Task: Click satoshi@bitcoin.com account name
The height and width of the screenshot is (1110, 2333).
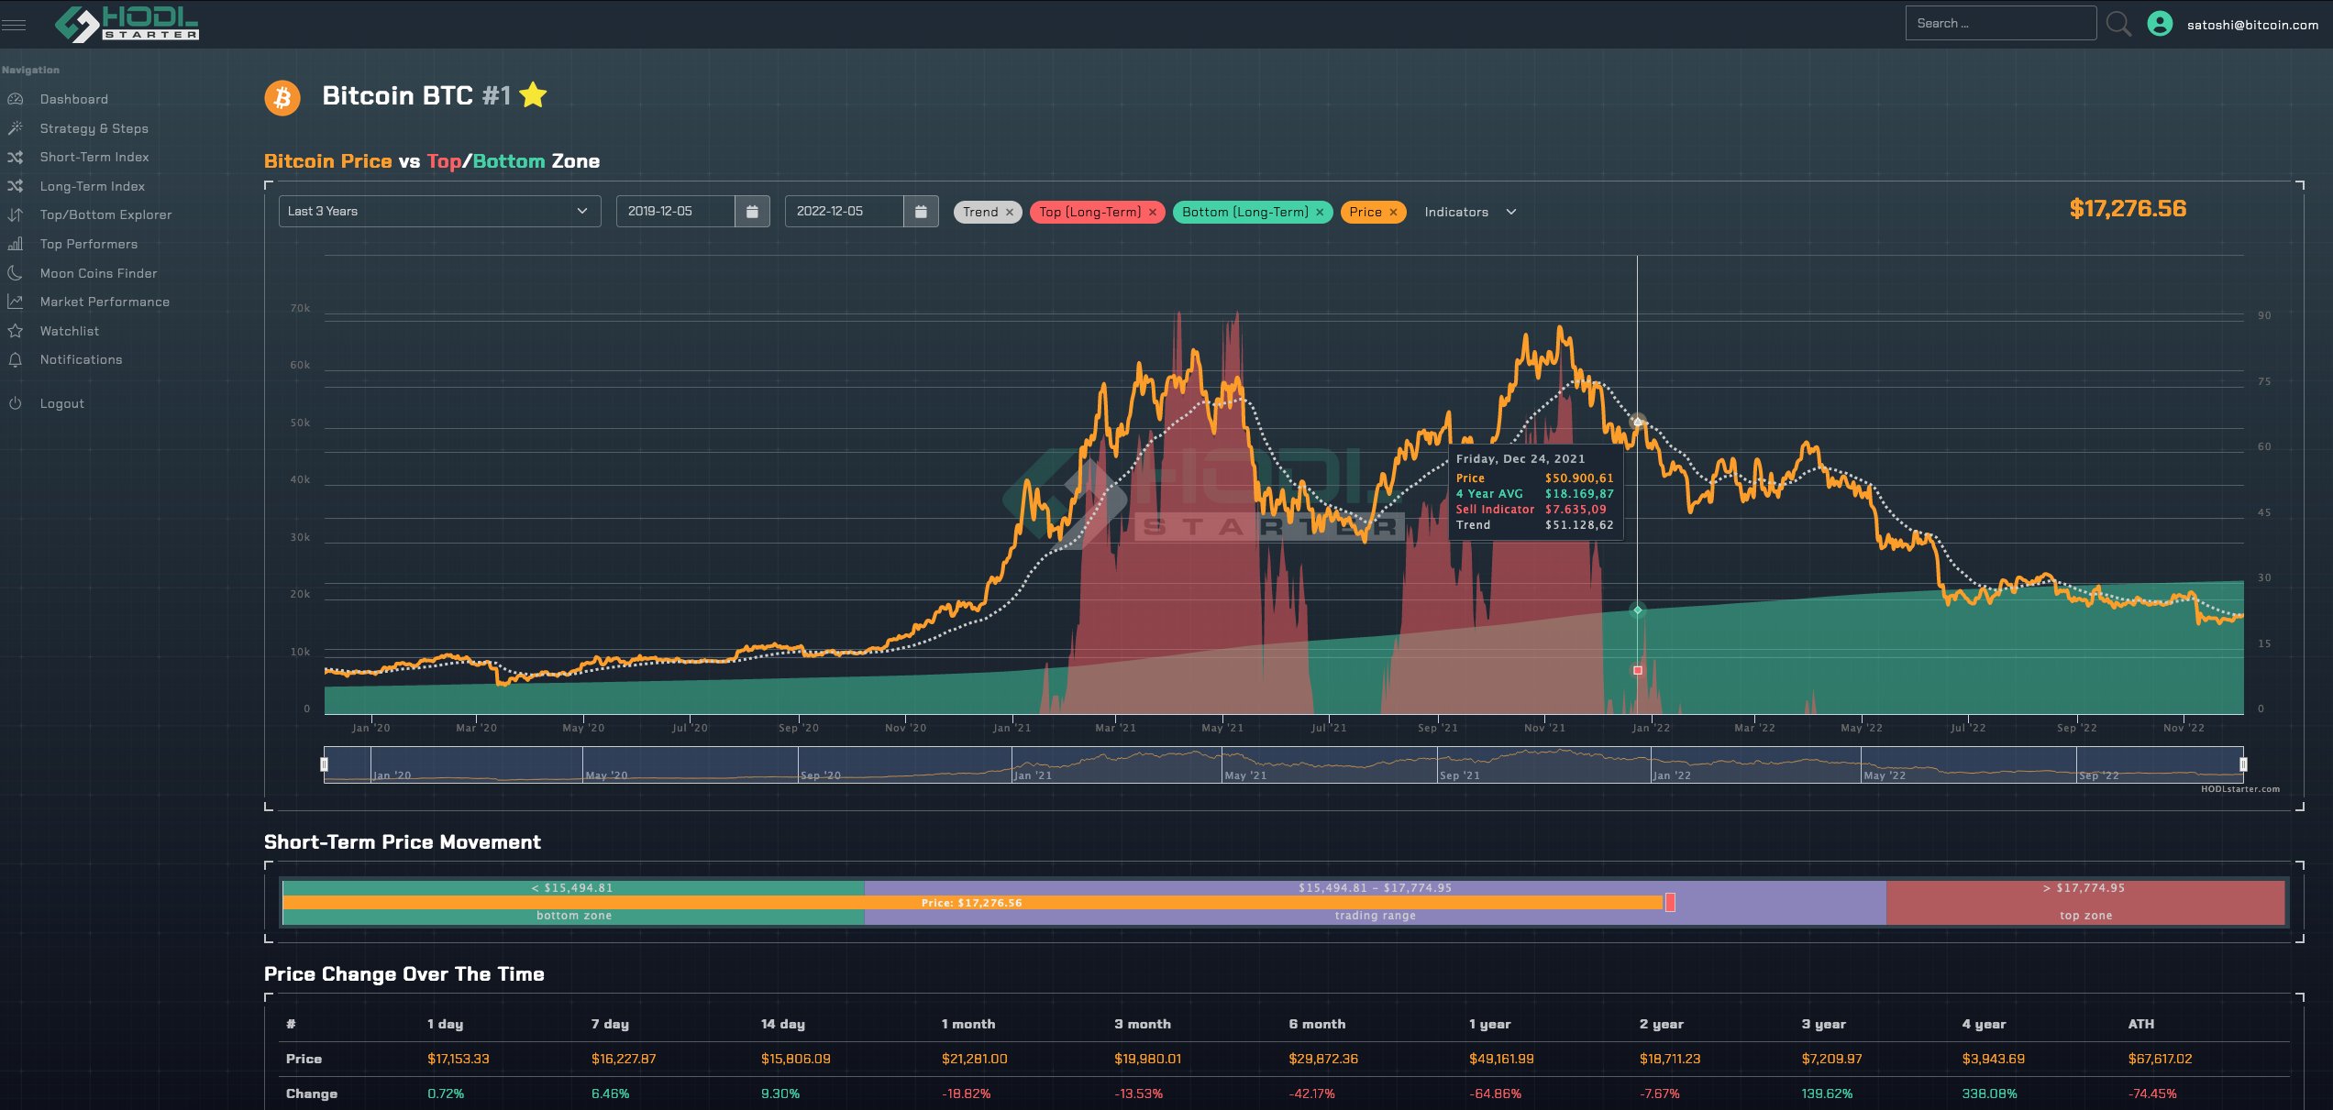Action: pos(2252,25)
